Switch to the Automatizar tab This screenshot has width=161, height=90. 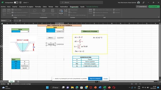click(x=64, y=7)
